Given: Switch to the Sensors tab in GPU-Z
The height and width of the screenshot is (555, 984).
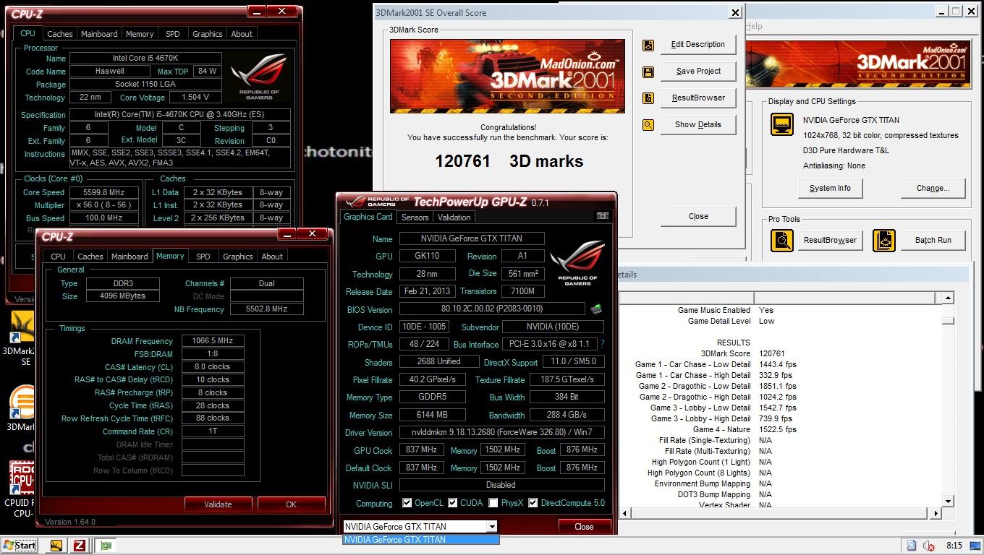Looking at the screenshot, I should [x=415, y=217].
